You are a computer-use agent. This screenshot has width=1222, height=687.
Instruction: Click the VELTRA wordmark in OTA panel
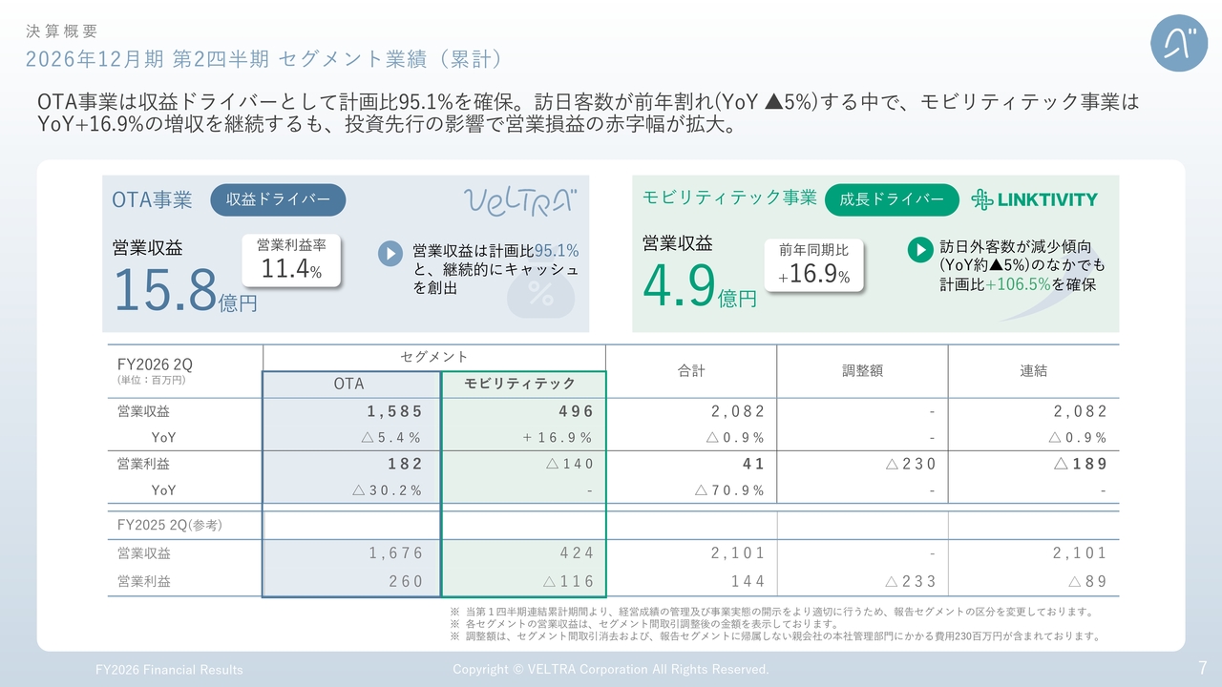pyautogui.click(x=520, y=200)
